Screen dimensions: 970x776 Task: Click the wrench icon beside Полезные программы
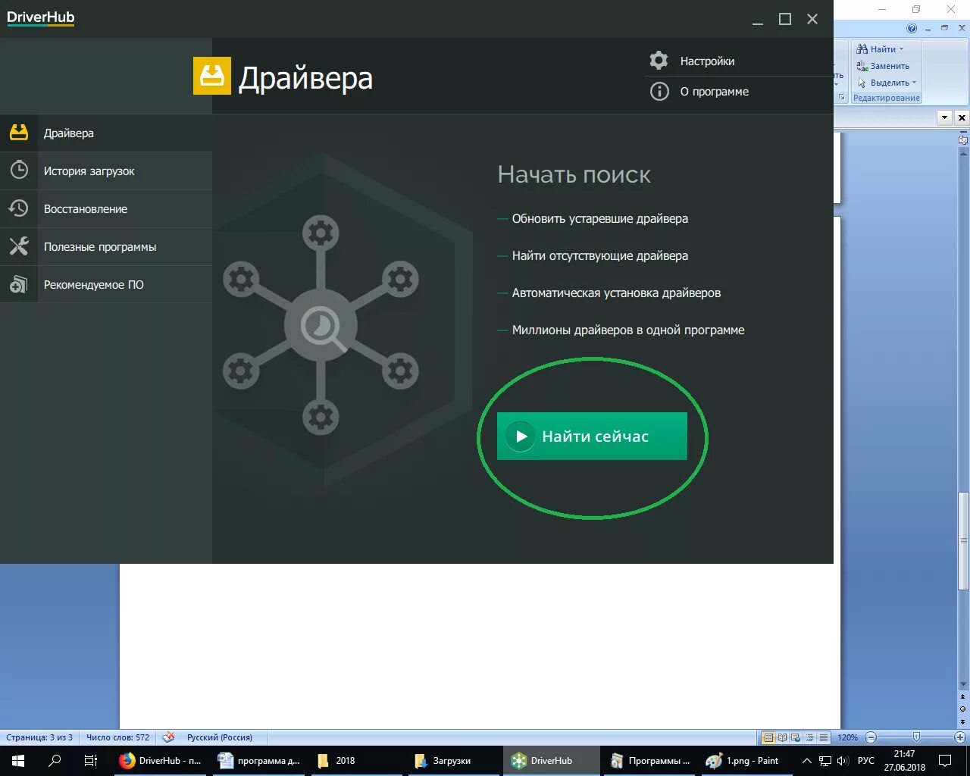click(19, 246)
